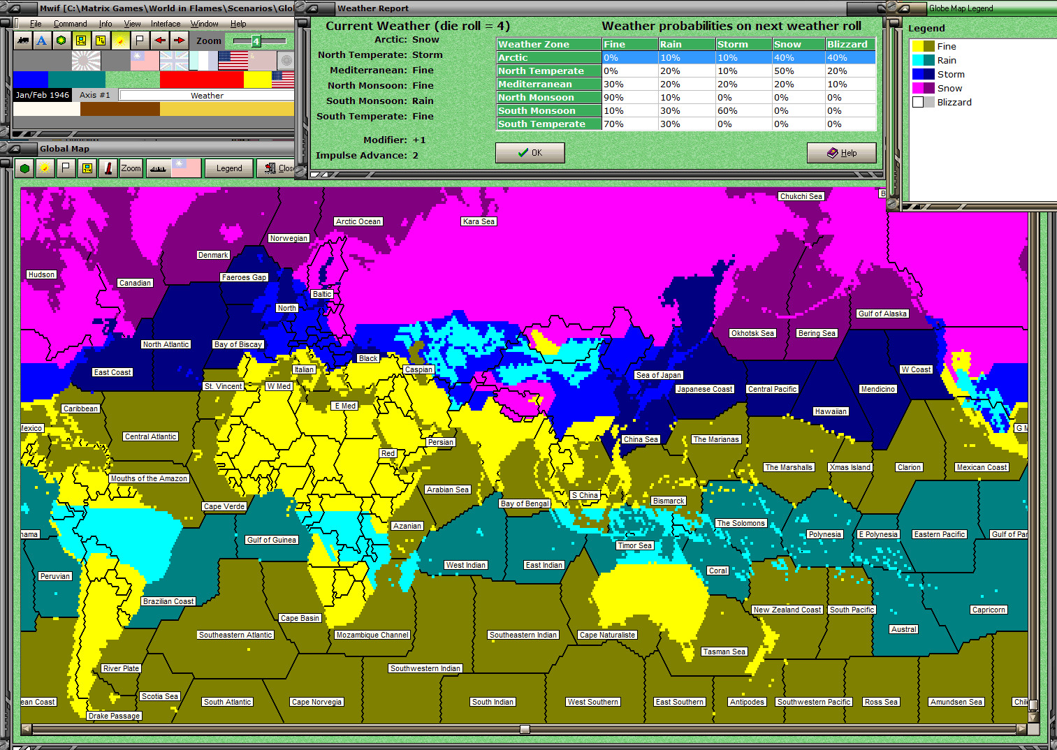The height and width of the screenshot is (750, 1057).
Task: Select the South Temperate row in weather table
Action: (x=686, y=124)
